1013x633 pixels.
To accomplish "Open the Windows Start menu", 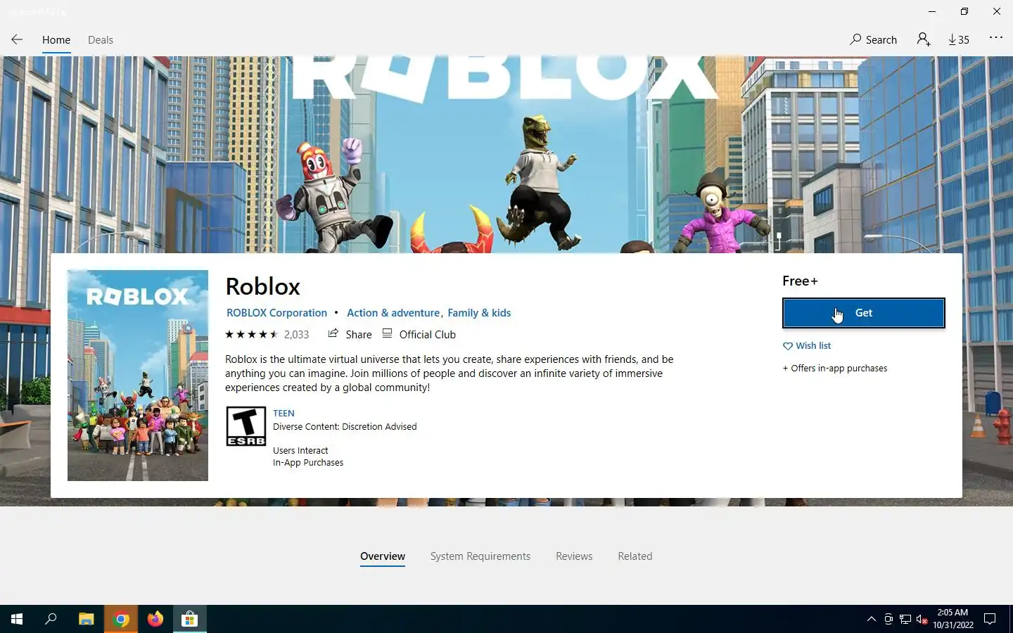I will pyautogui.click(x=17, y=619).
